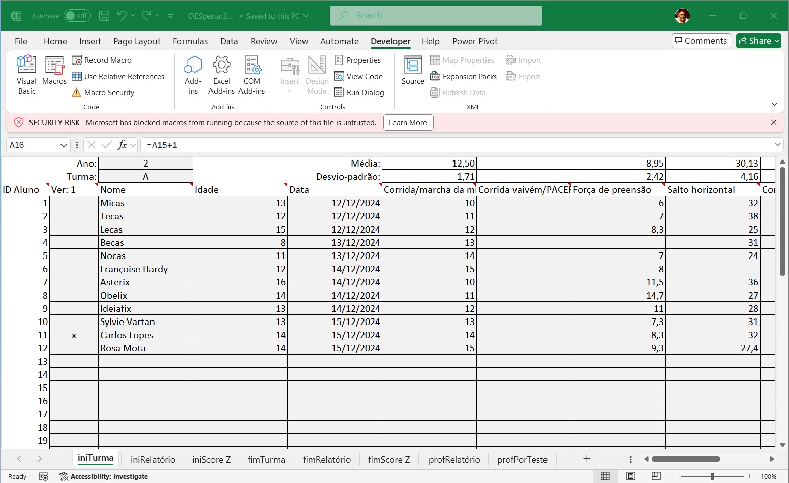Open the XML Source pane
Viewport: 789px width, 483px height.
click(413, 70)
